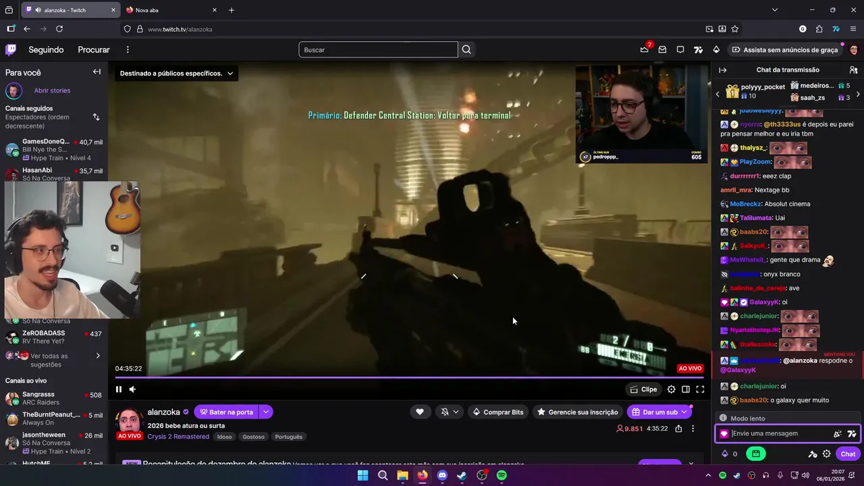The image size is (864, 486).
Task: Collapse the left Para você sidebar
Action: [97, 72]
